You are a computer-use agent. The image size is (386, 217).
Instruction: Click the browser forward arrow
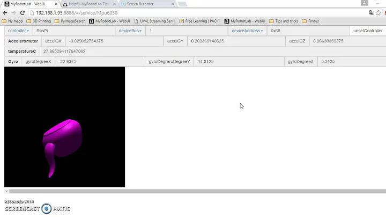[13, 13]
